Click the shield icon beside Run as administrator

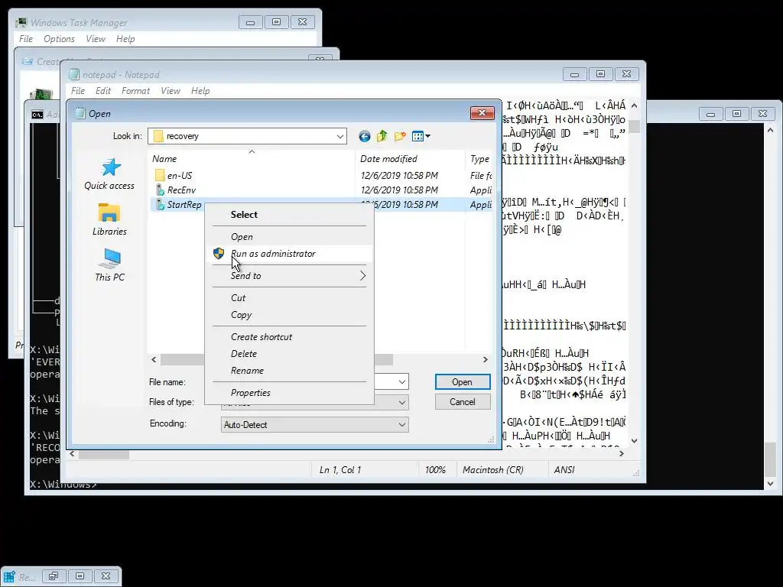(219, 254)
